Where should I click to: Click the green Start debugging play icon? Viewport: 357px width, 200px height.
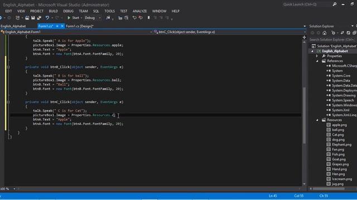tap(69, 18)
